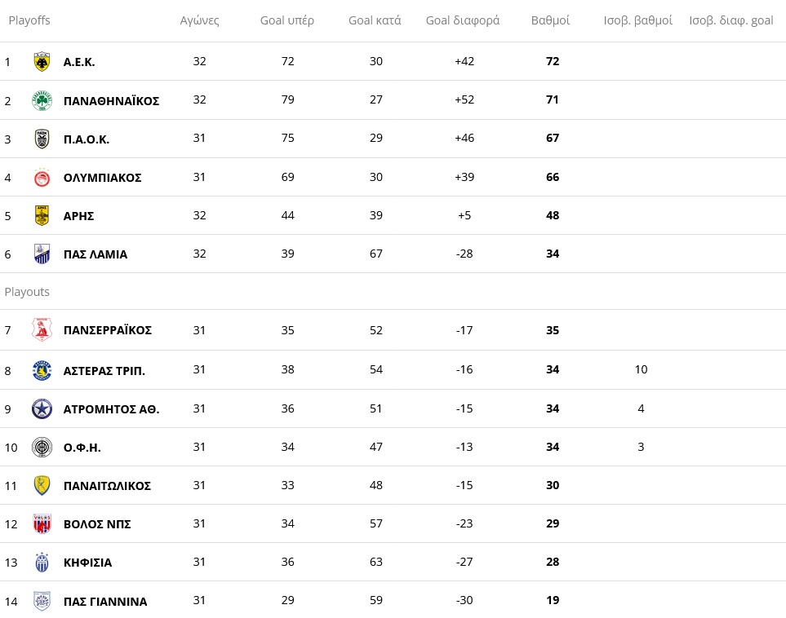Viewport: 786px width, 618px height.
Task: Open the ΚΗΦΙΣΙΑ team name link
Action: pyautogui.click(x=87, y=563)
